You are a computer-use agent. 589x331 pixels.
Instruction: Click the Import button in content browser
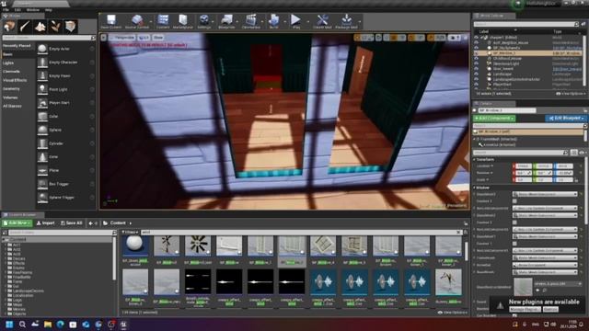(x=46, y=223)
